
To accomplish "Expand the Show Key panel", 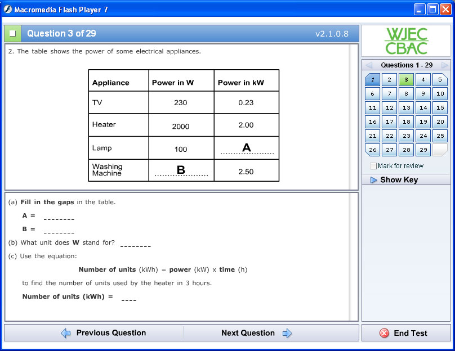I will pyautogui.click(x=406, y=180).
